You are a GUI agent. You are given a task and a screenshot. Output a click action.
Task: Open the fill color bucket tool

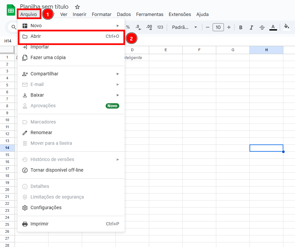pyautogui.click(x=287, y=27)
